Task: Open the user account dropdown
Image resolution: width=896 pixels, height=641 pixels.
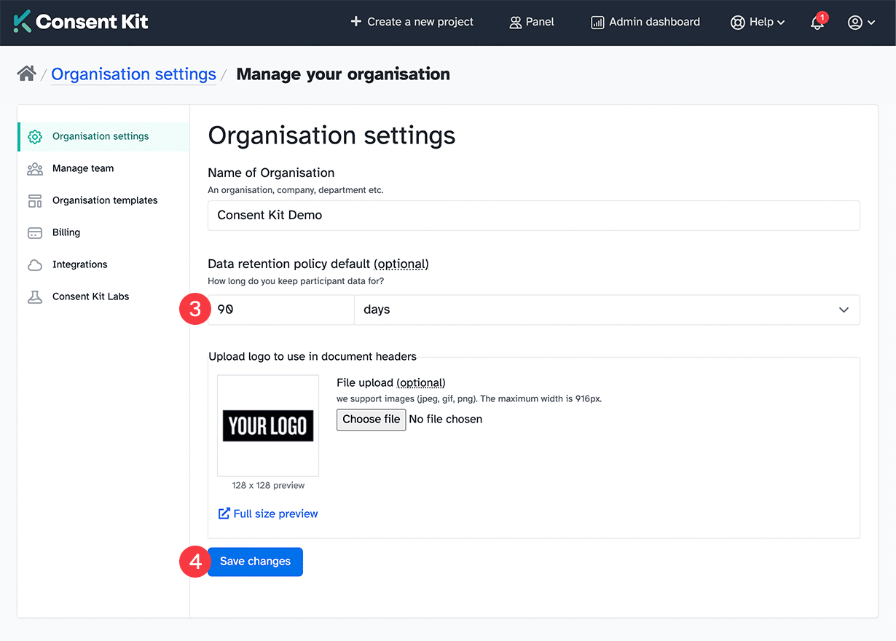Action: (x=861, y=23)
